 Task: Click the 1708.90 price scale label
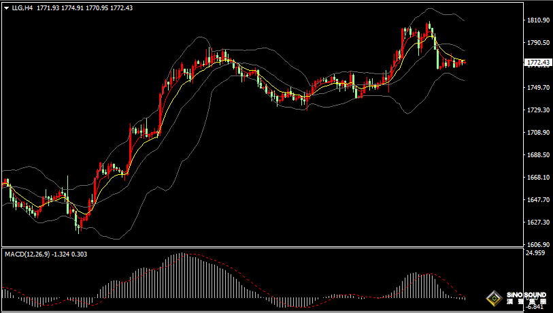(538, 133)
